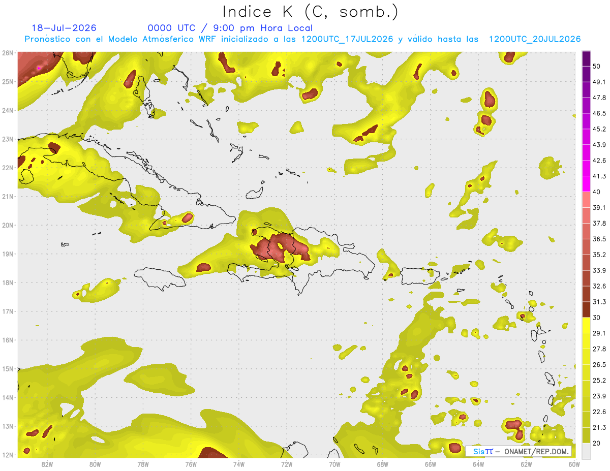Screen dimensions: 610x471
Task: Click the 80W longitude label
Action: click(95, 464)
